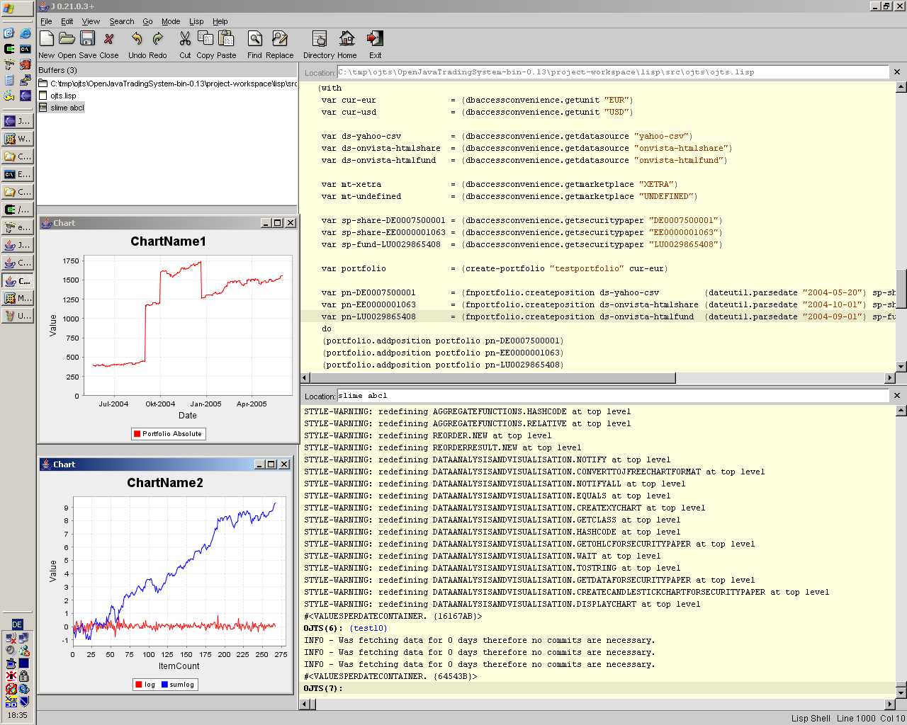This screenshot has height=725, width=907.
Task: Click the OJTS(7): prompt line
Action: pos(598,688)
